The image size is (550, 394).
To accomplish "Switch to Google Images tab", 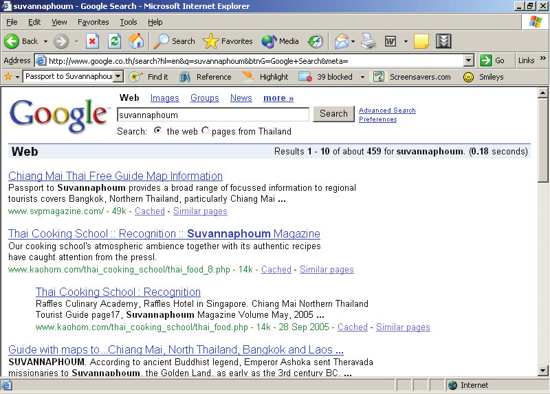I will pos(165,98).
